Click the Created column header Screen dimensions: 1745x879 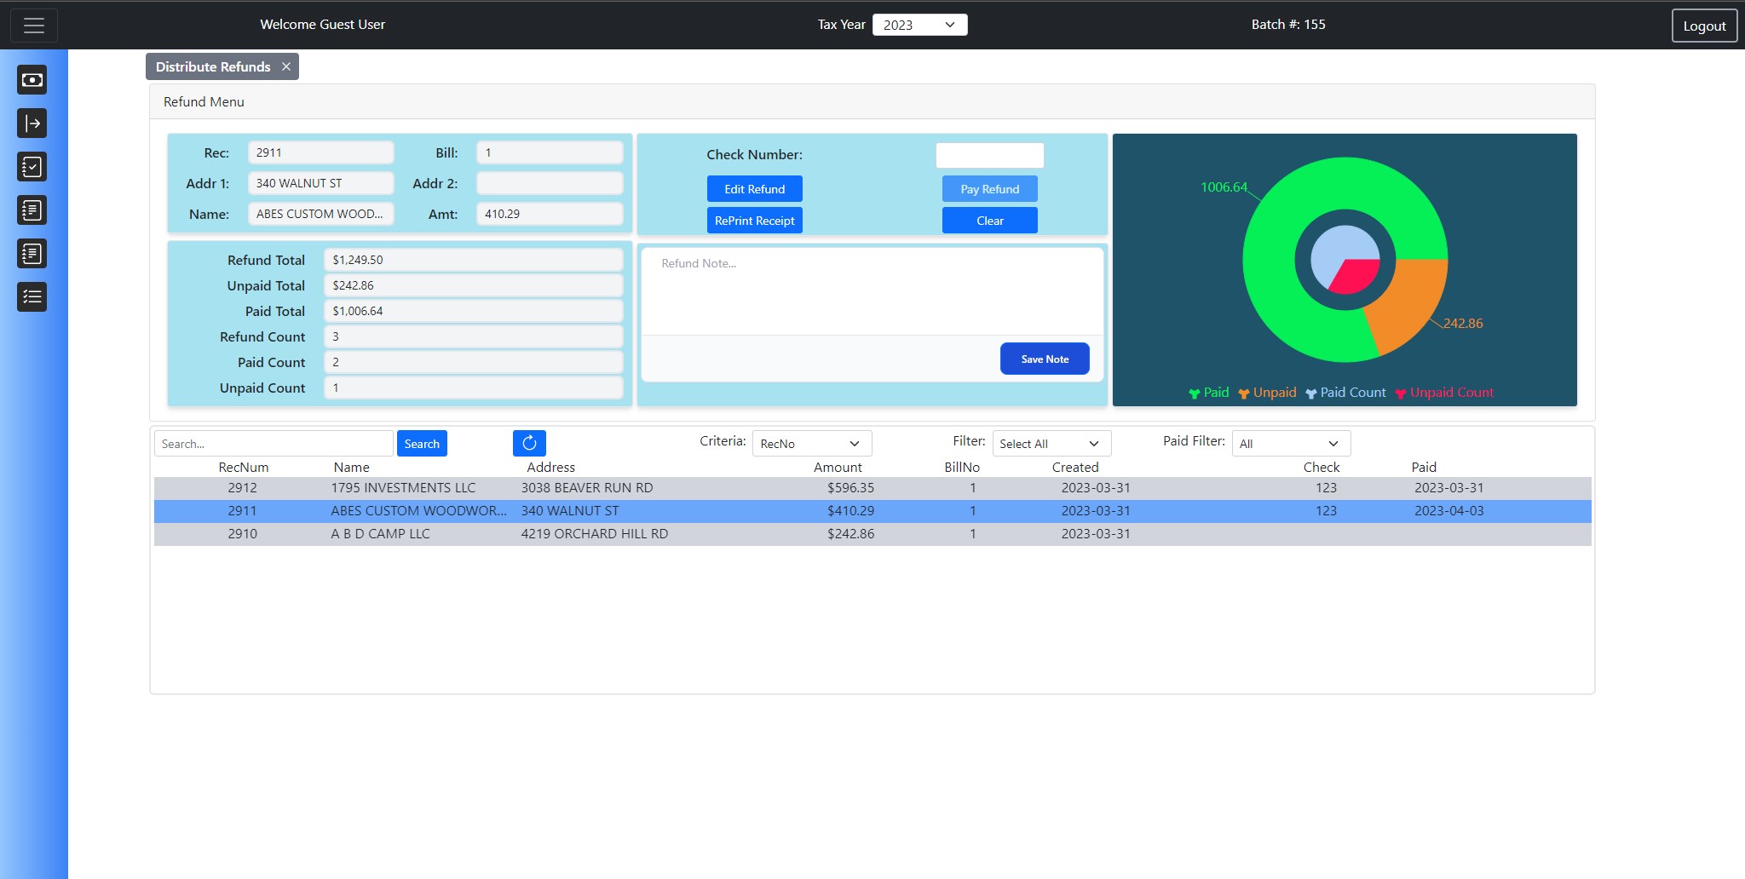pyautogui.click(x=1075, y=467)
